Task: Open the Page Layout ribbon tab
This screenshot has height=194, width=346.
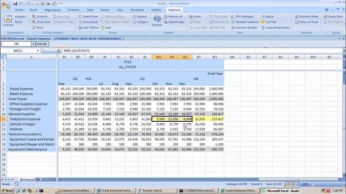Action: [52, 10]
